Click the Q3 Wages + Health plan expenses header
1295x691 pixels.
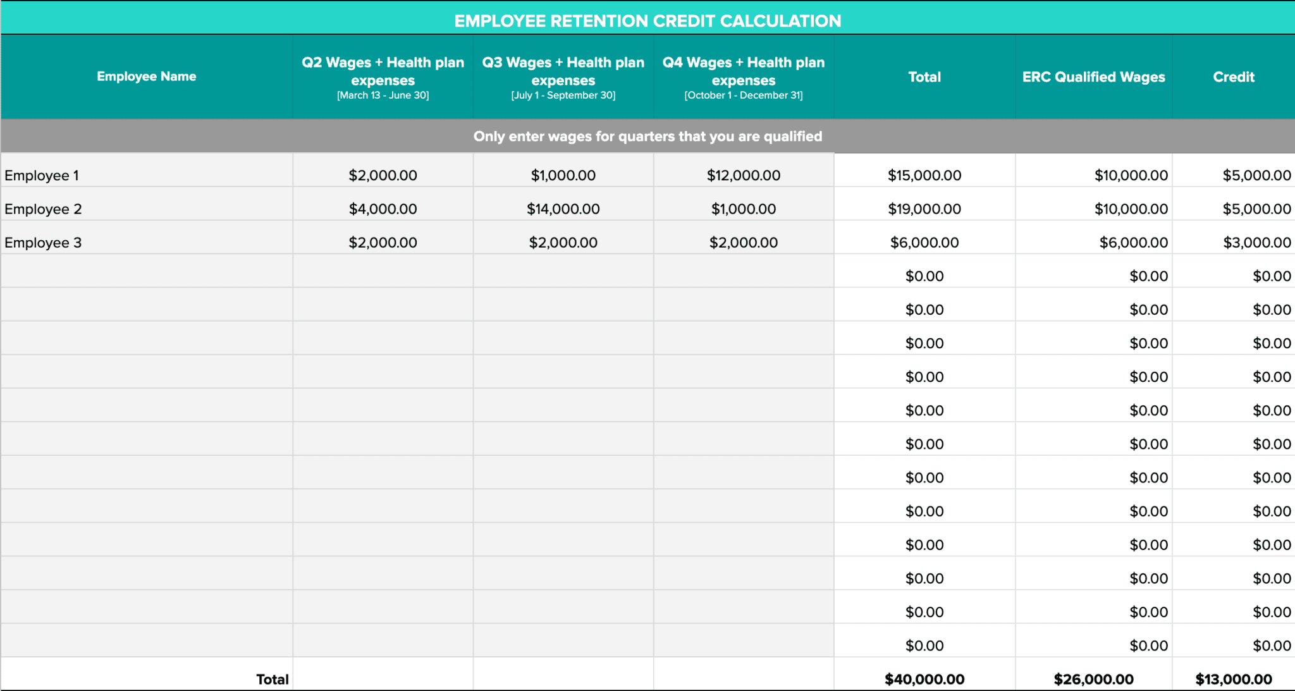[x=563, y=76]
